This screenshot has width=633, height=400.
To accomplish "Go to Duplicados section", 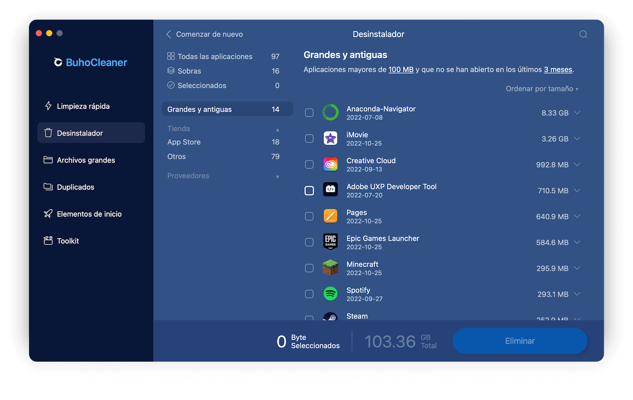I will 91,187.
